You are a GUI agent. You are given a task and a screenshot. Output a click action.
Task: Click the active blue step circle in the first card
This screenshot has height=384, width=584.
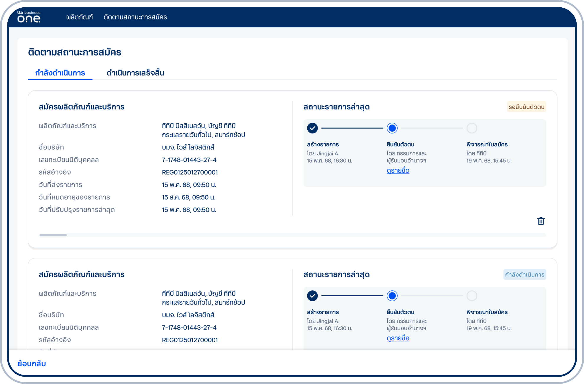coord(392,128)
